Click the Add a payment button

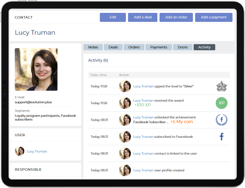point(214,17)
